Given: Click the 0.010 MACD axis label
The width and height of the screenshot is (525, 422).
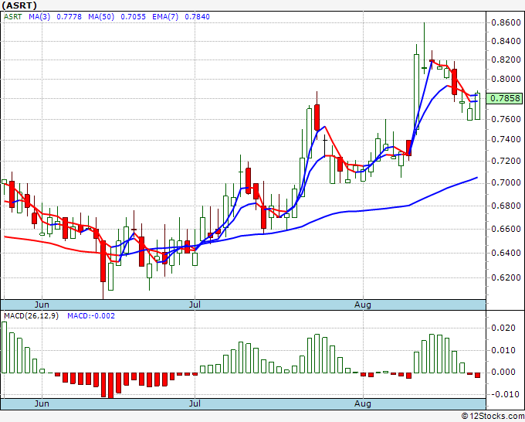Looking at the screenshot, I should pyautogui.click(x=503, y=351).
